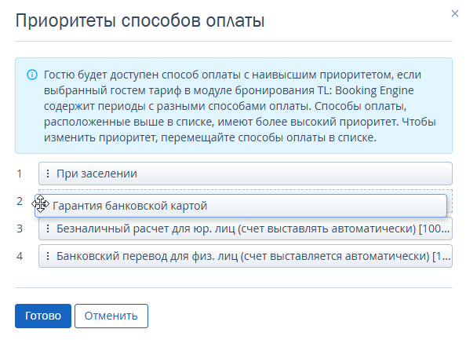
Task: Click the blue information notice text
Action: [x=239, y=106]
